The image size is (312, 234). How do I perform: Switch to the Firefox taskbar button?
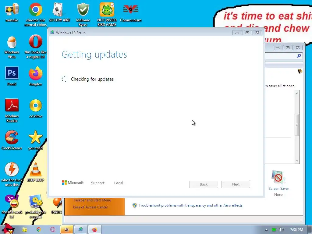(95, 230)
